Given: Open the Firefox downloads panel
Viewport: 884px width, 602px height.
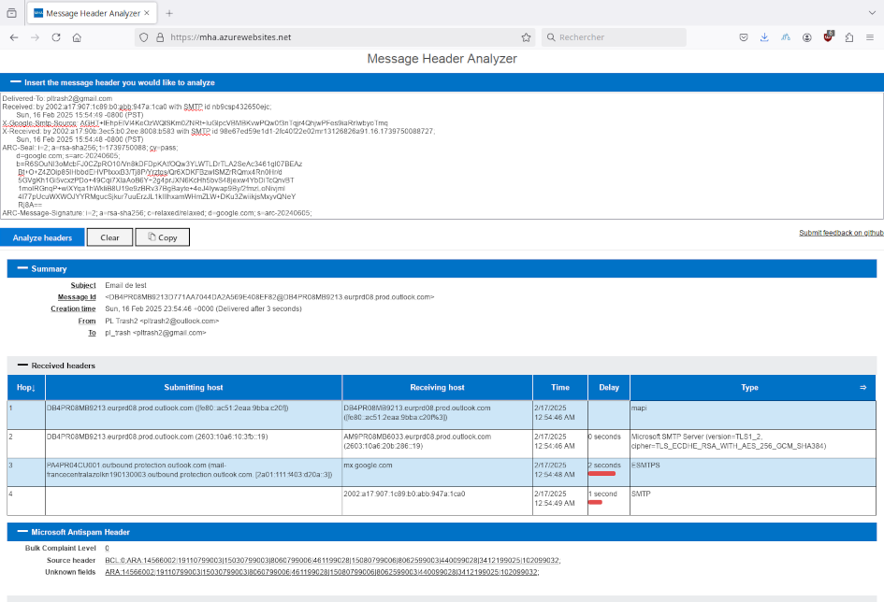Looking at the screenshot, I should (764, 37).
